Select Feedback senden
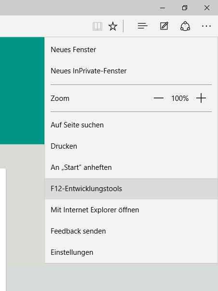This screenshot has height=291, width=218. [131, 231]
